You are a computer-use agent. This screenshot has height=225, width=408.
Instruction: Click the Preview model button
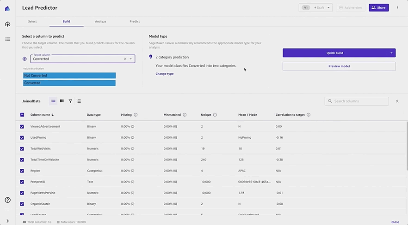tap(339, 66)
